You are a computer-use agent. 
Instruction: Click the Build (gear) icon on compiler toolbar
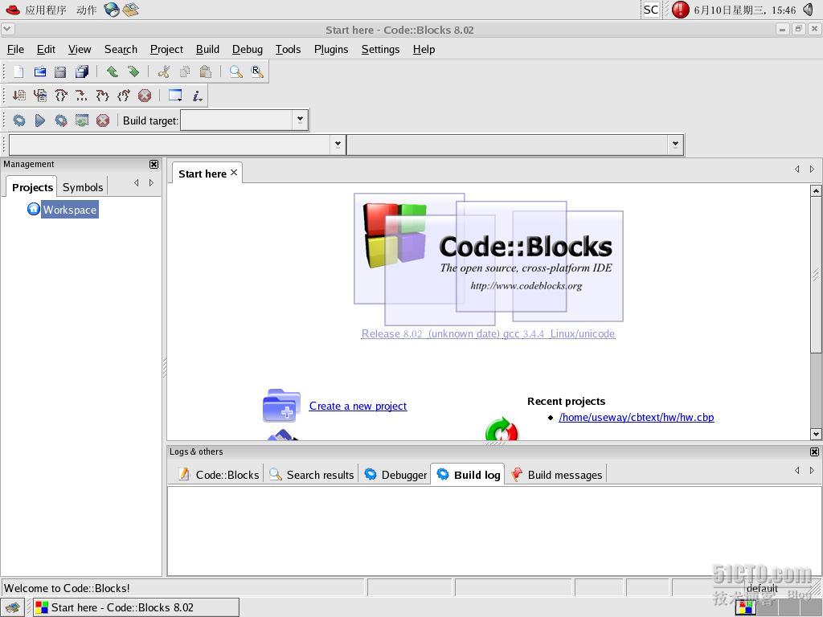click(19, 120)
